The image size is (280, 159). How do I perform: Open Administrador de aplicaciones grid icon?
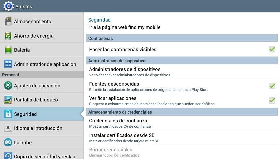point(8,64)
